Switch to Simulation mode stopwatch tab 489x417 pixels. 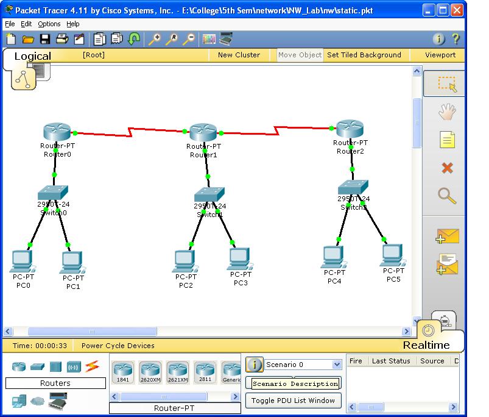444,320
